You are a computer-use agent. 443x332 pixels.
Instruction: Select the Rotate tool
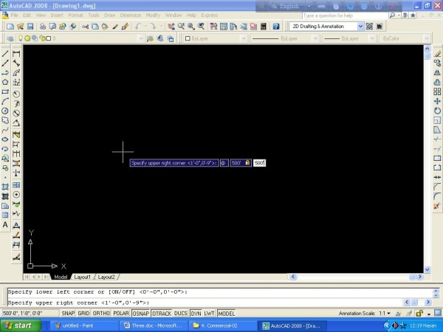click(x=437, y=111)
